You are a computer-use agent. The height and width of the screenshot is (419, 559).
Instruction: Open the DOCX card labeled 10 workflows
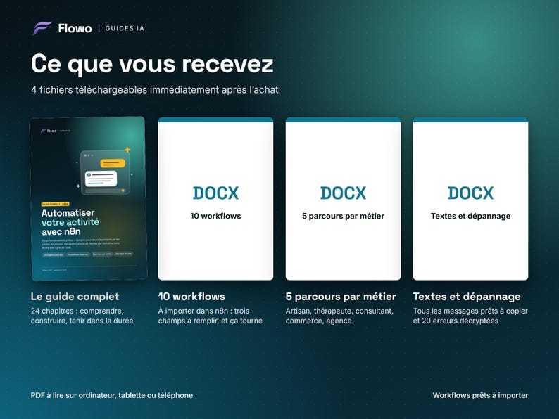215,199
